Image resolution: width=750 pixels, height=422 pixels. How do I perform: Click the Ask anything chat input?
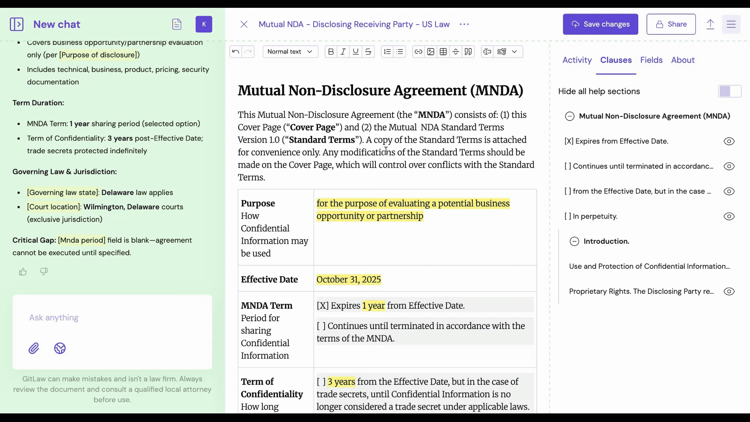point(112,318)
